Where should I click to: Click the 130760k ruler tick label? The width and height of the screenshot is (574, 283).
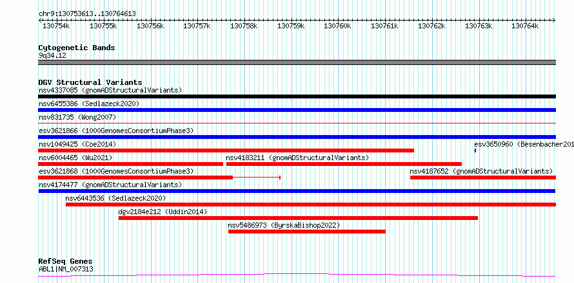(338, 26)
